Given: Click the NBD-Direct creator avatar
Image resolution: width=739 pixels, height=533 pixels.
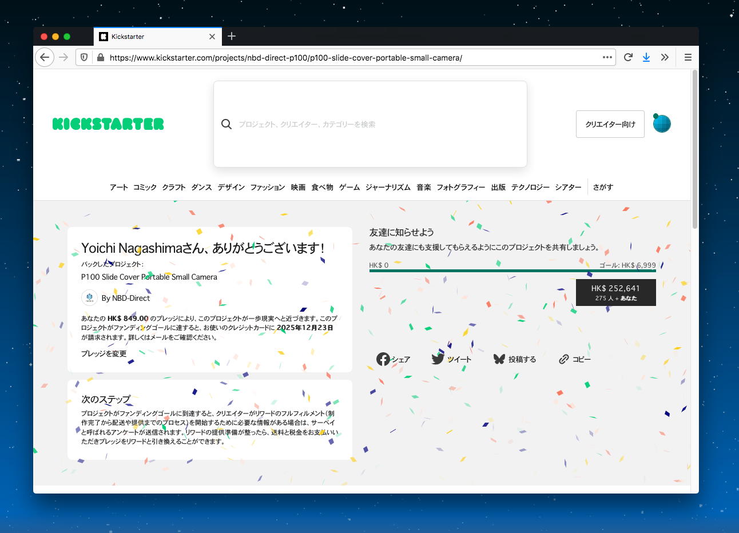Looking at the screenshot, I should tap(89, 298).
